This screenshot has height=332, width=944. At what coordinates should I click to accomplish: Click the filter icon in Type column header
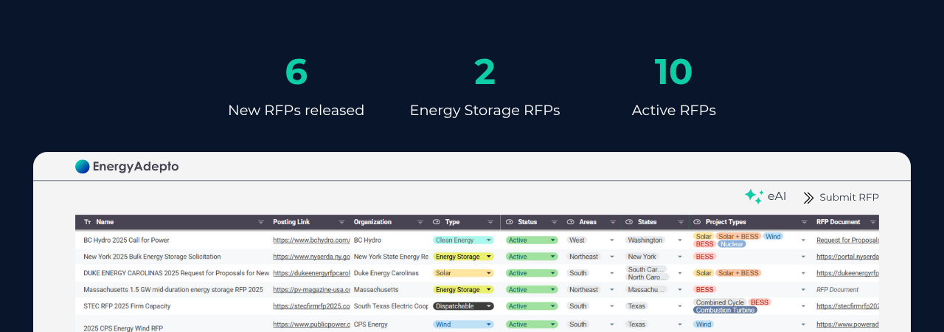pos(490,222)
